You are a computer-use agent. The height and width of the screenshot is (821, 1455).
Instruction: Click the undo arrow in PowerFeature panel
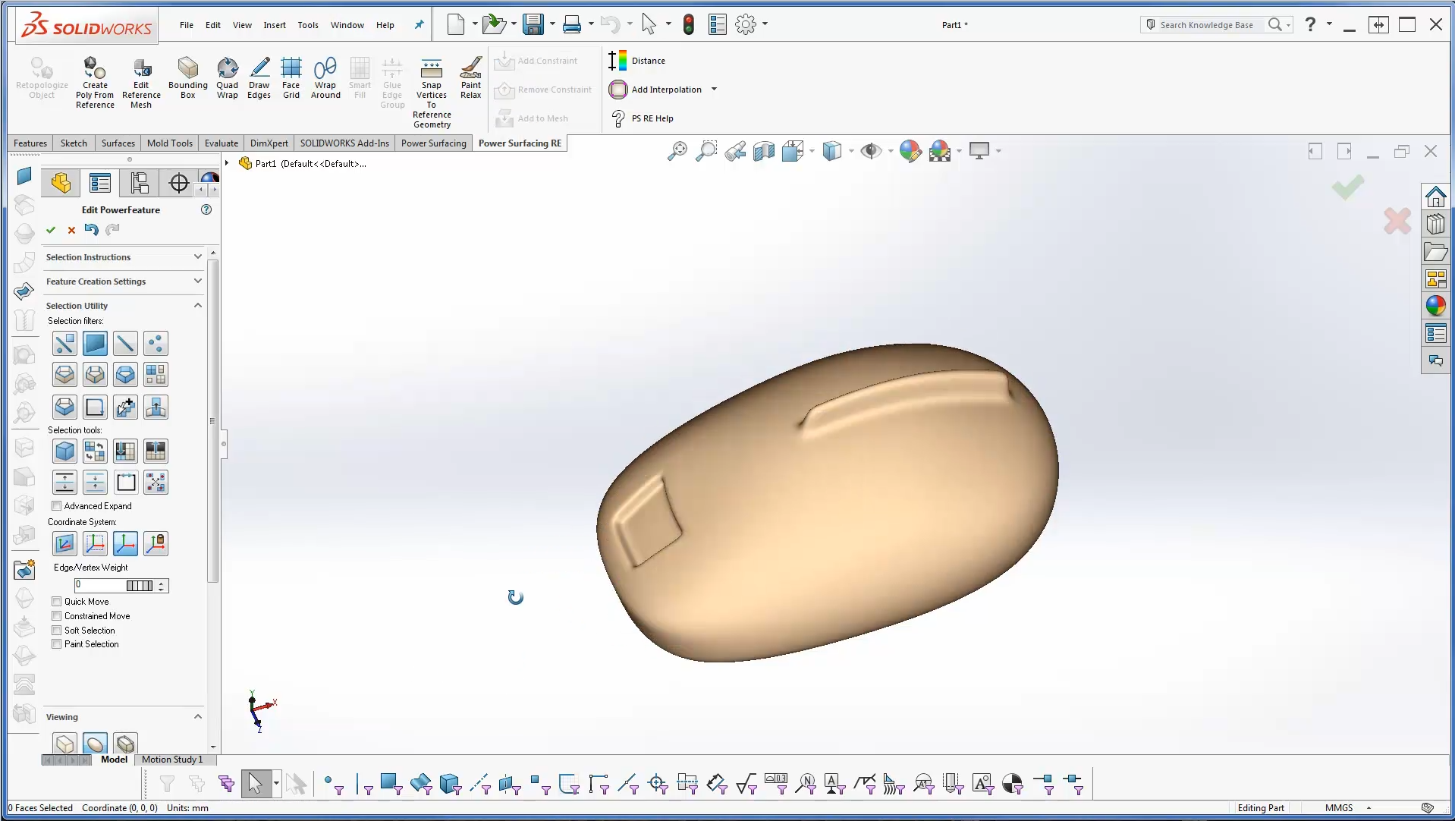pos(92,229)
